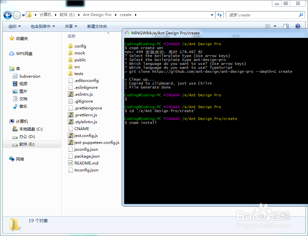This screenshot has height=236, width=308.
Task: Click the Git Bash MINGW64 title icon
Action: click(x=127, y=33)
